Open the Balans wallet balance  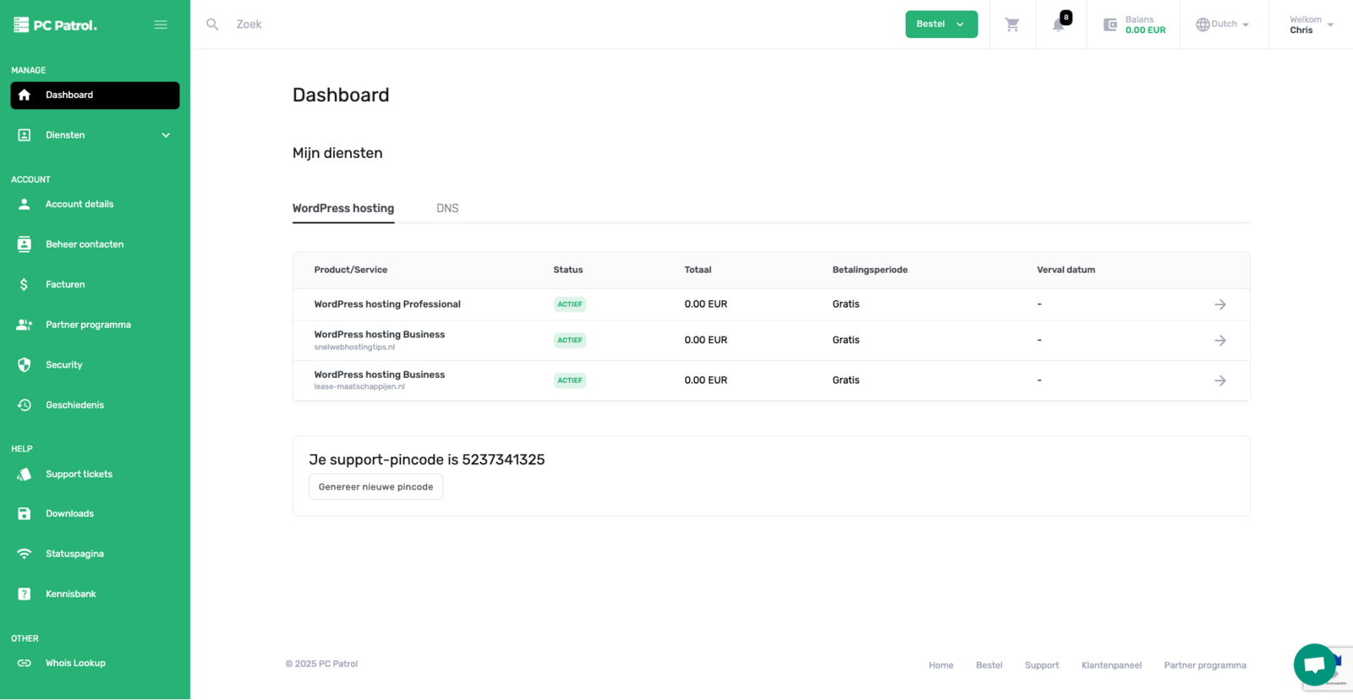point(1134,25)
